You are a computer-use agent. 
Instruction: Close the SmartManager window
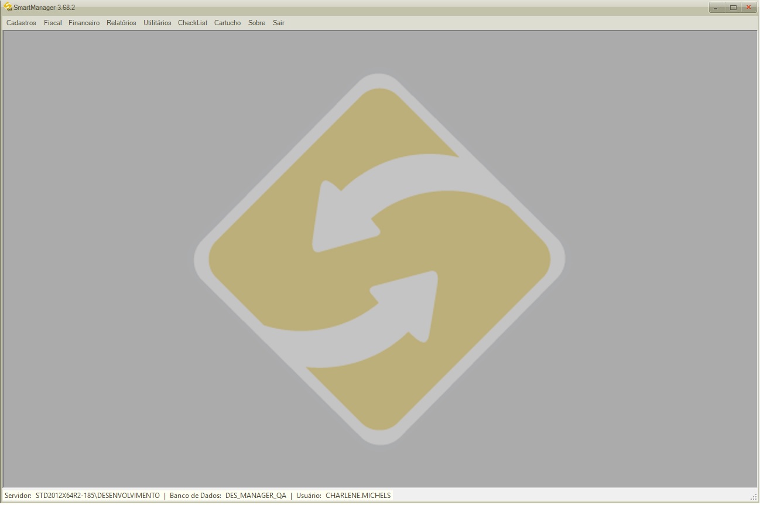pyautogui.click(x=748, y=7)
